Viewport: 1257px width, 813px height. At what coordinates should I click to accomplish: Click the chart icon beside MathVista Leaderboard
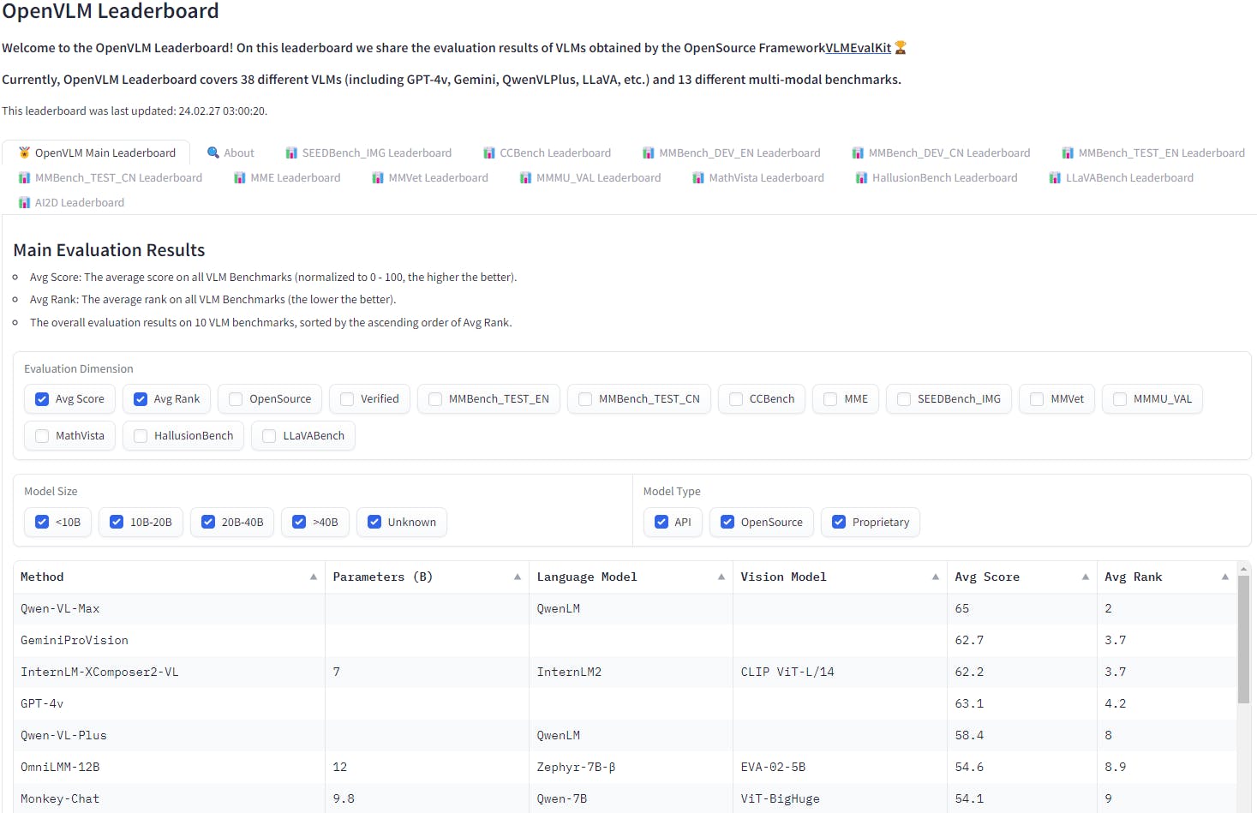(x=698, y=177)
